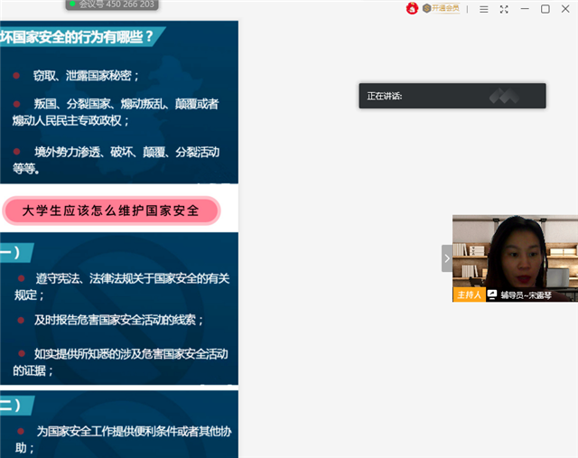The width and height of the screenshot is (578, 458).
Task: Click the 正在讲话 speaking indicator bar
Action: point(452,96)
